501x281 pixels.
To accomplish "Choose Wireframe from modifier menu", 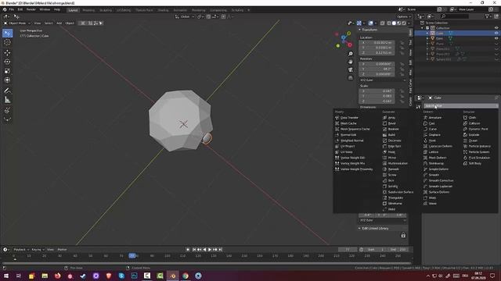I will (x=395, y=204).
